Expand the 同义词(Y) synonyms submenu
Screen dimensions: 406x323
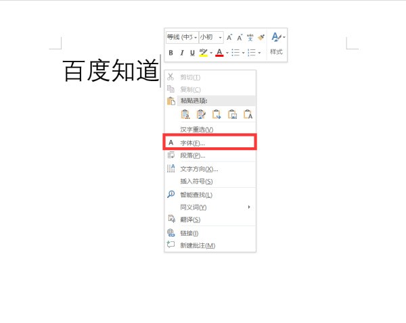coord(210,207)
